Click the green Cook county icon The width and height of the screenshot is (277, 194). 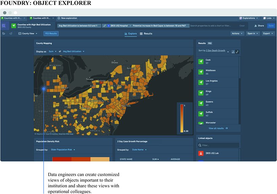pos(201,62)
